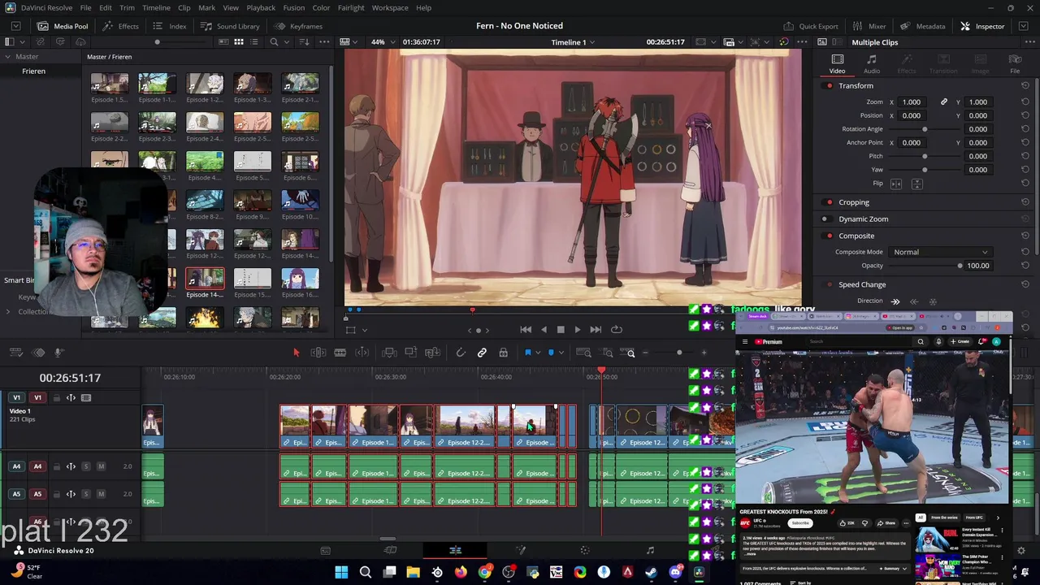Reset the Transform section

[x=1025, y=86]
